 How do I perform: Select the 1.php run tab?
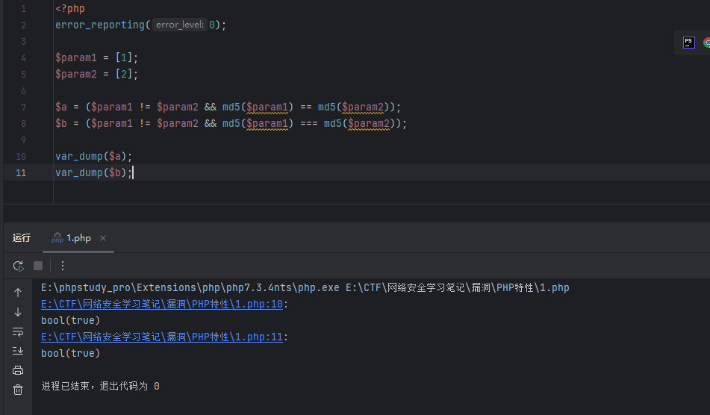click(78, 238)
